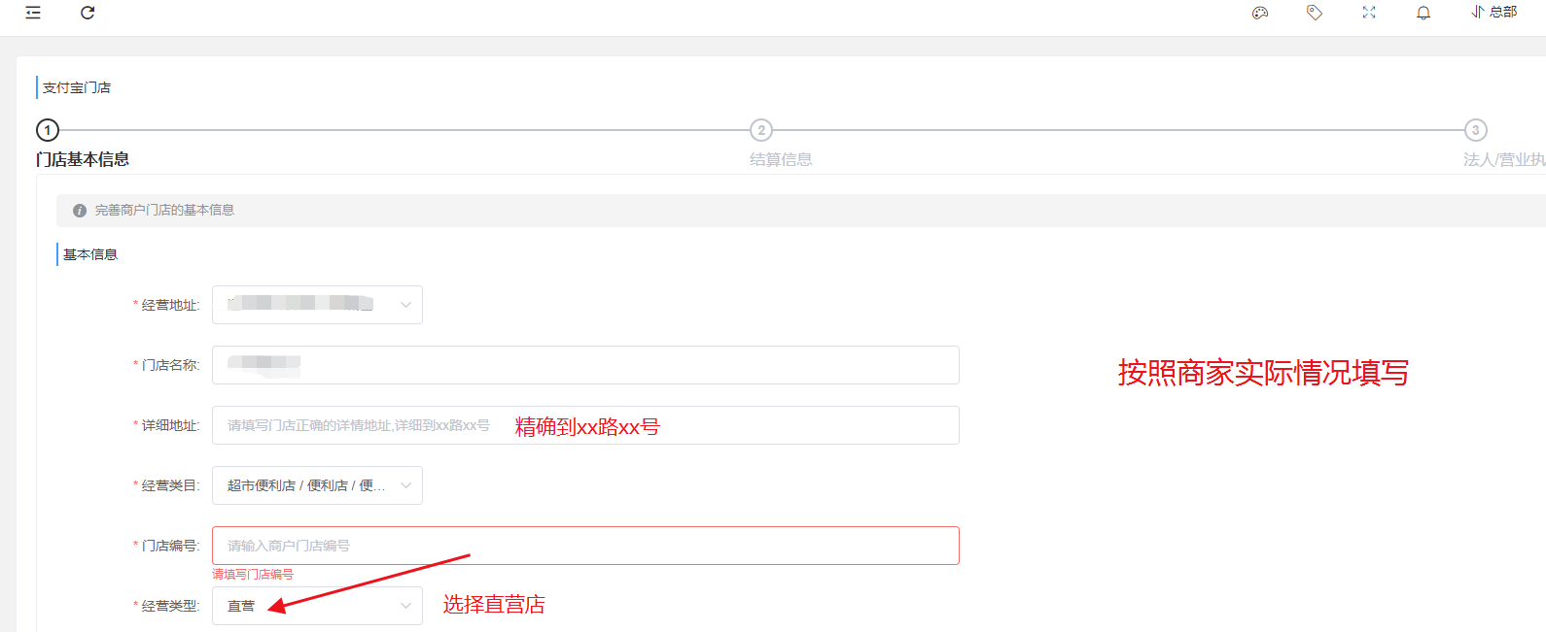Open the notification bell
Screen dimensions: 1546x632
(x=1423, y=13)
